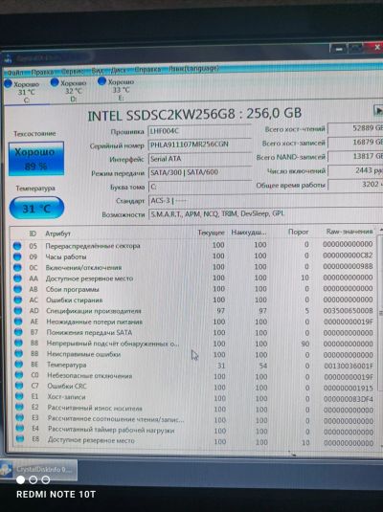Screen dimensions: 383x512
Task: Click the blue icon next to Температура attribute
Action: pyautogui.click(x=18, y=364)
